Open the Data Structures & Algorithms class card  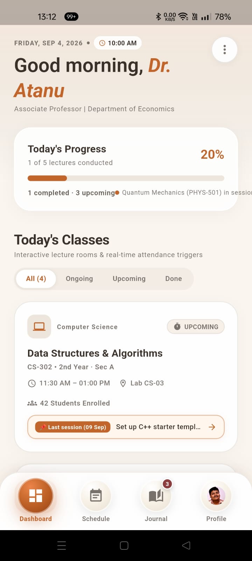126,377
